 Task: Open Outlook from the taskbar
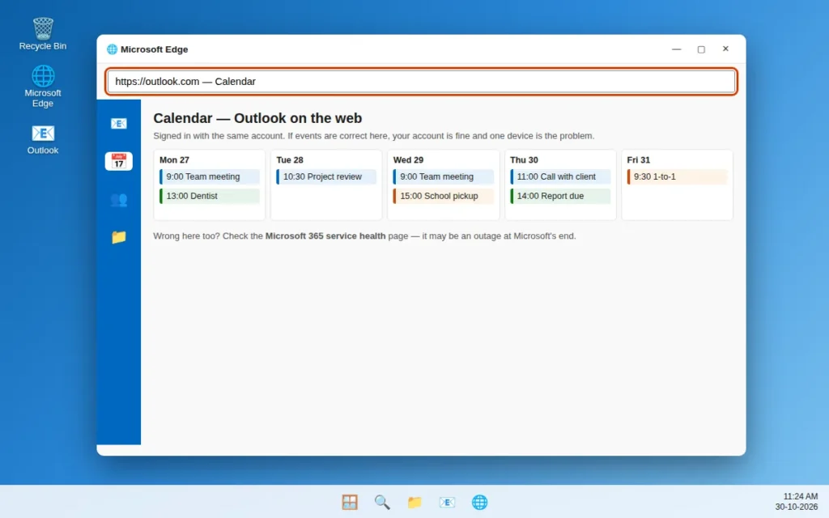447,502
